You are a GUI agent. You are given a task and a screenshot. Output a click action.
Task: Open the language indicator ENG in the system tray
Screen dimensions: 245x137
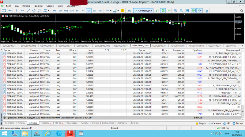(227, 134)
